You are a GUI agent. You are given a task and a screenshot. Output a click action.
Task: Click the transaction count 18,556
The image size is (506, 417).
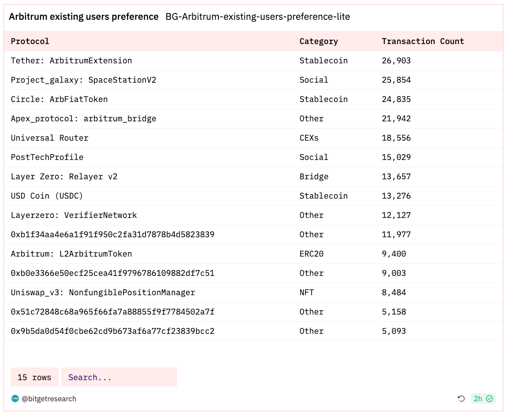396,138
